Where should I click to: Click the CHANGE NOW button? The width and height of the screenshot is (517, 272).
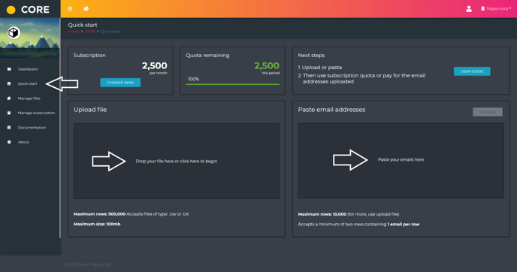120,83
